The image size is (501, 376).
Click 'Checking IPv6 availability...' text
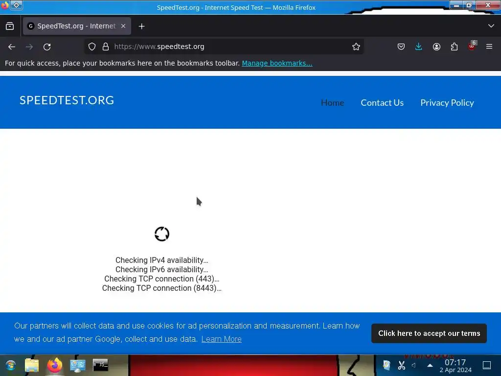tap(161, 270)
